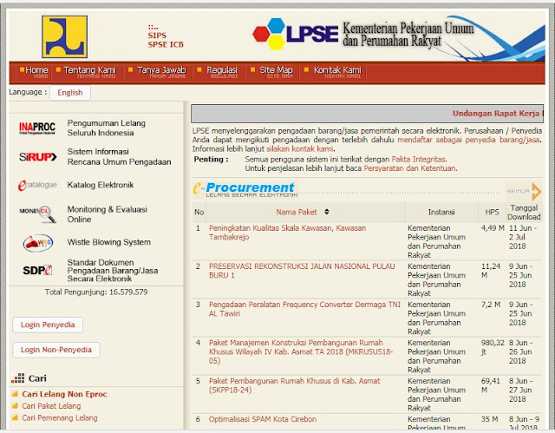Open the SPSE ICB link
Screen dimensions: 555x433
click(166, 44)
